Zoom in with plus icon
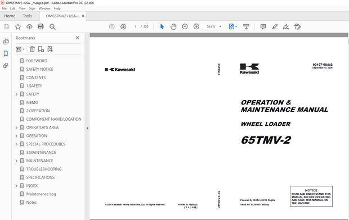Screen dimensions: 349x220 [x=196, y=27]
